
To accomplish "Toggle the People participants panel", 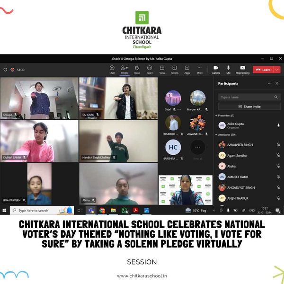I will point(124,70).
